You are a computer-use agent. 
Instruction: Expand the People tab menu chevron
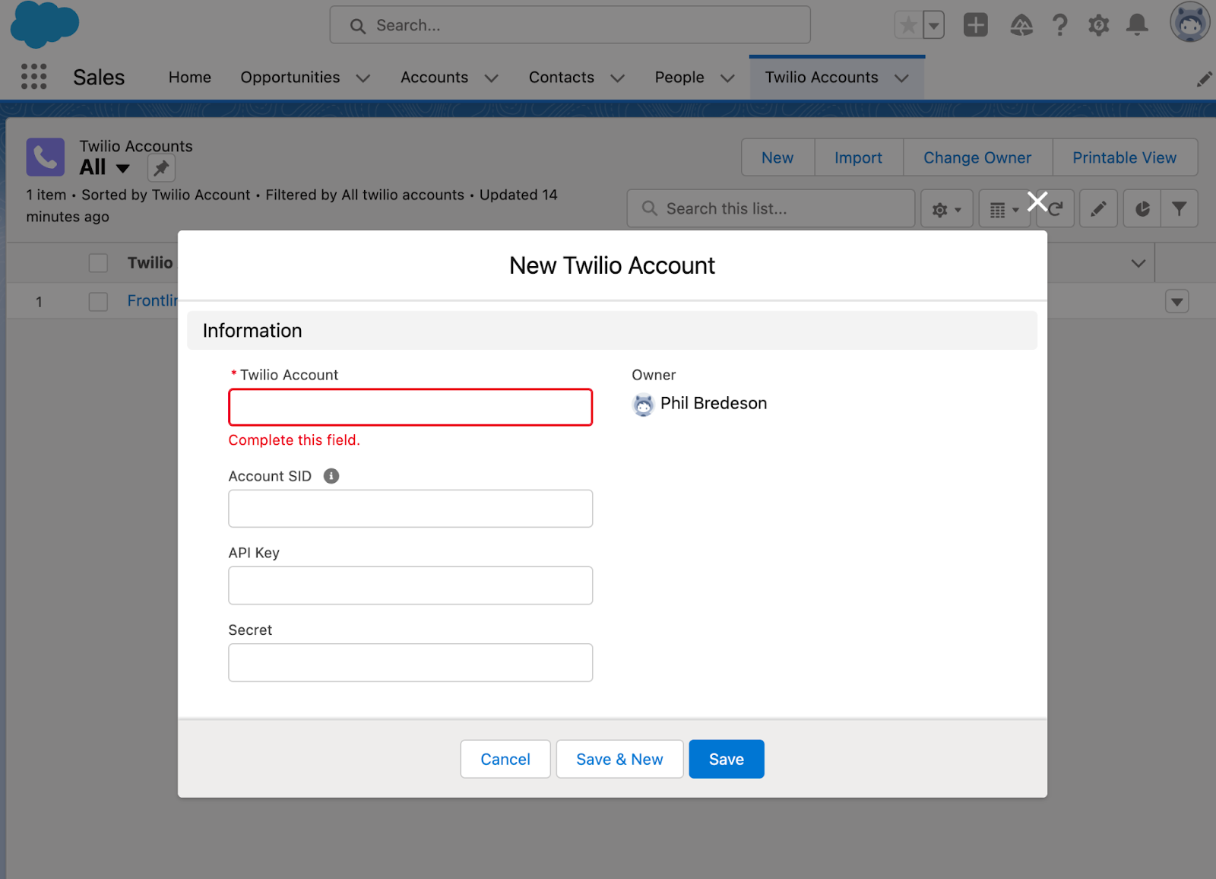[x=727, y=78]
